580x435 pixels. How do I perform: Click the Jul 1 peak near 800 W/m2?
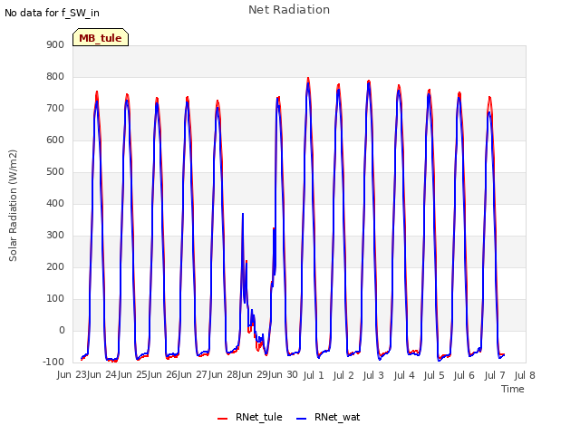[x=308, y=79]
